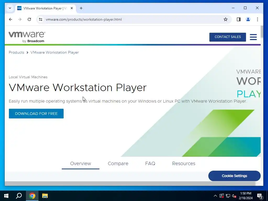Select the VMware Workstation Player browser tab
Viewport: 268px width, 201px height.
tap(46, 8)
